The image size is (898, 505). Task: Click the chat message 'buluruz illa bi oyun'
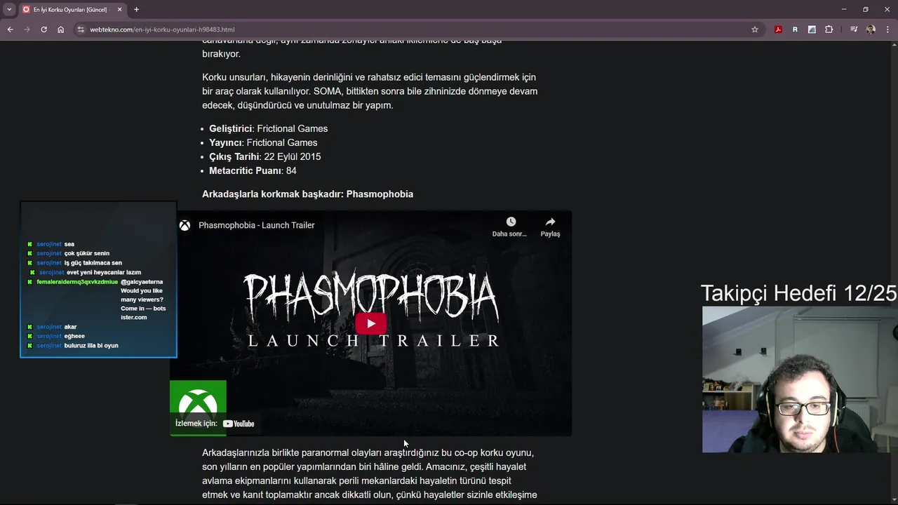(91, 346)
